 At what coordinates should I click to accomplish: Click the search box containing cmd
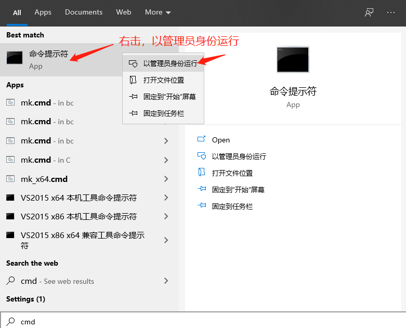point(203,321)
